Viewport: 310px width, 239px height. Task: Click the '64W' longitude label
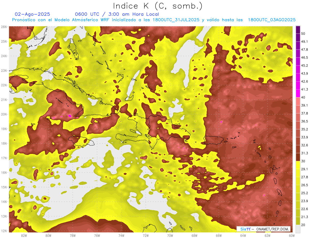243,235
